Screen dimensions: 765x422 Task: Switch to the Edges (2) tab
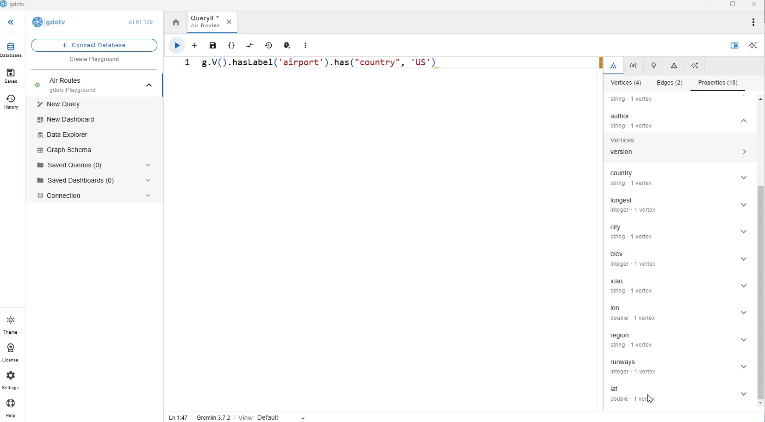click(670, 83)
